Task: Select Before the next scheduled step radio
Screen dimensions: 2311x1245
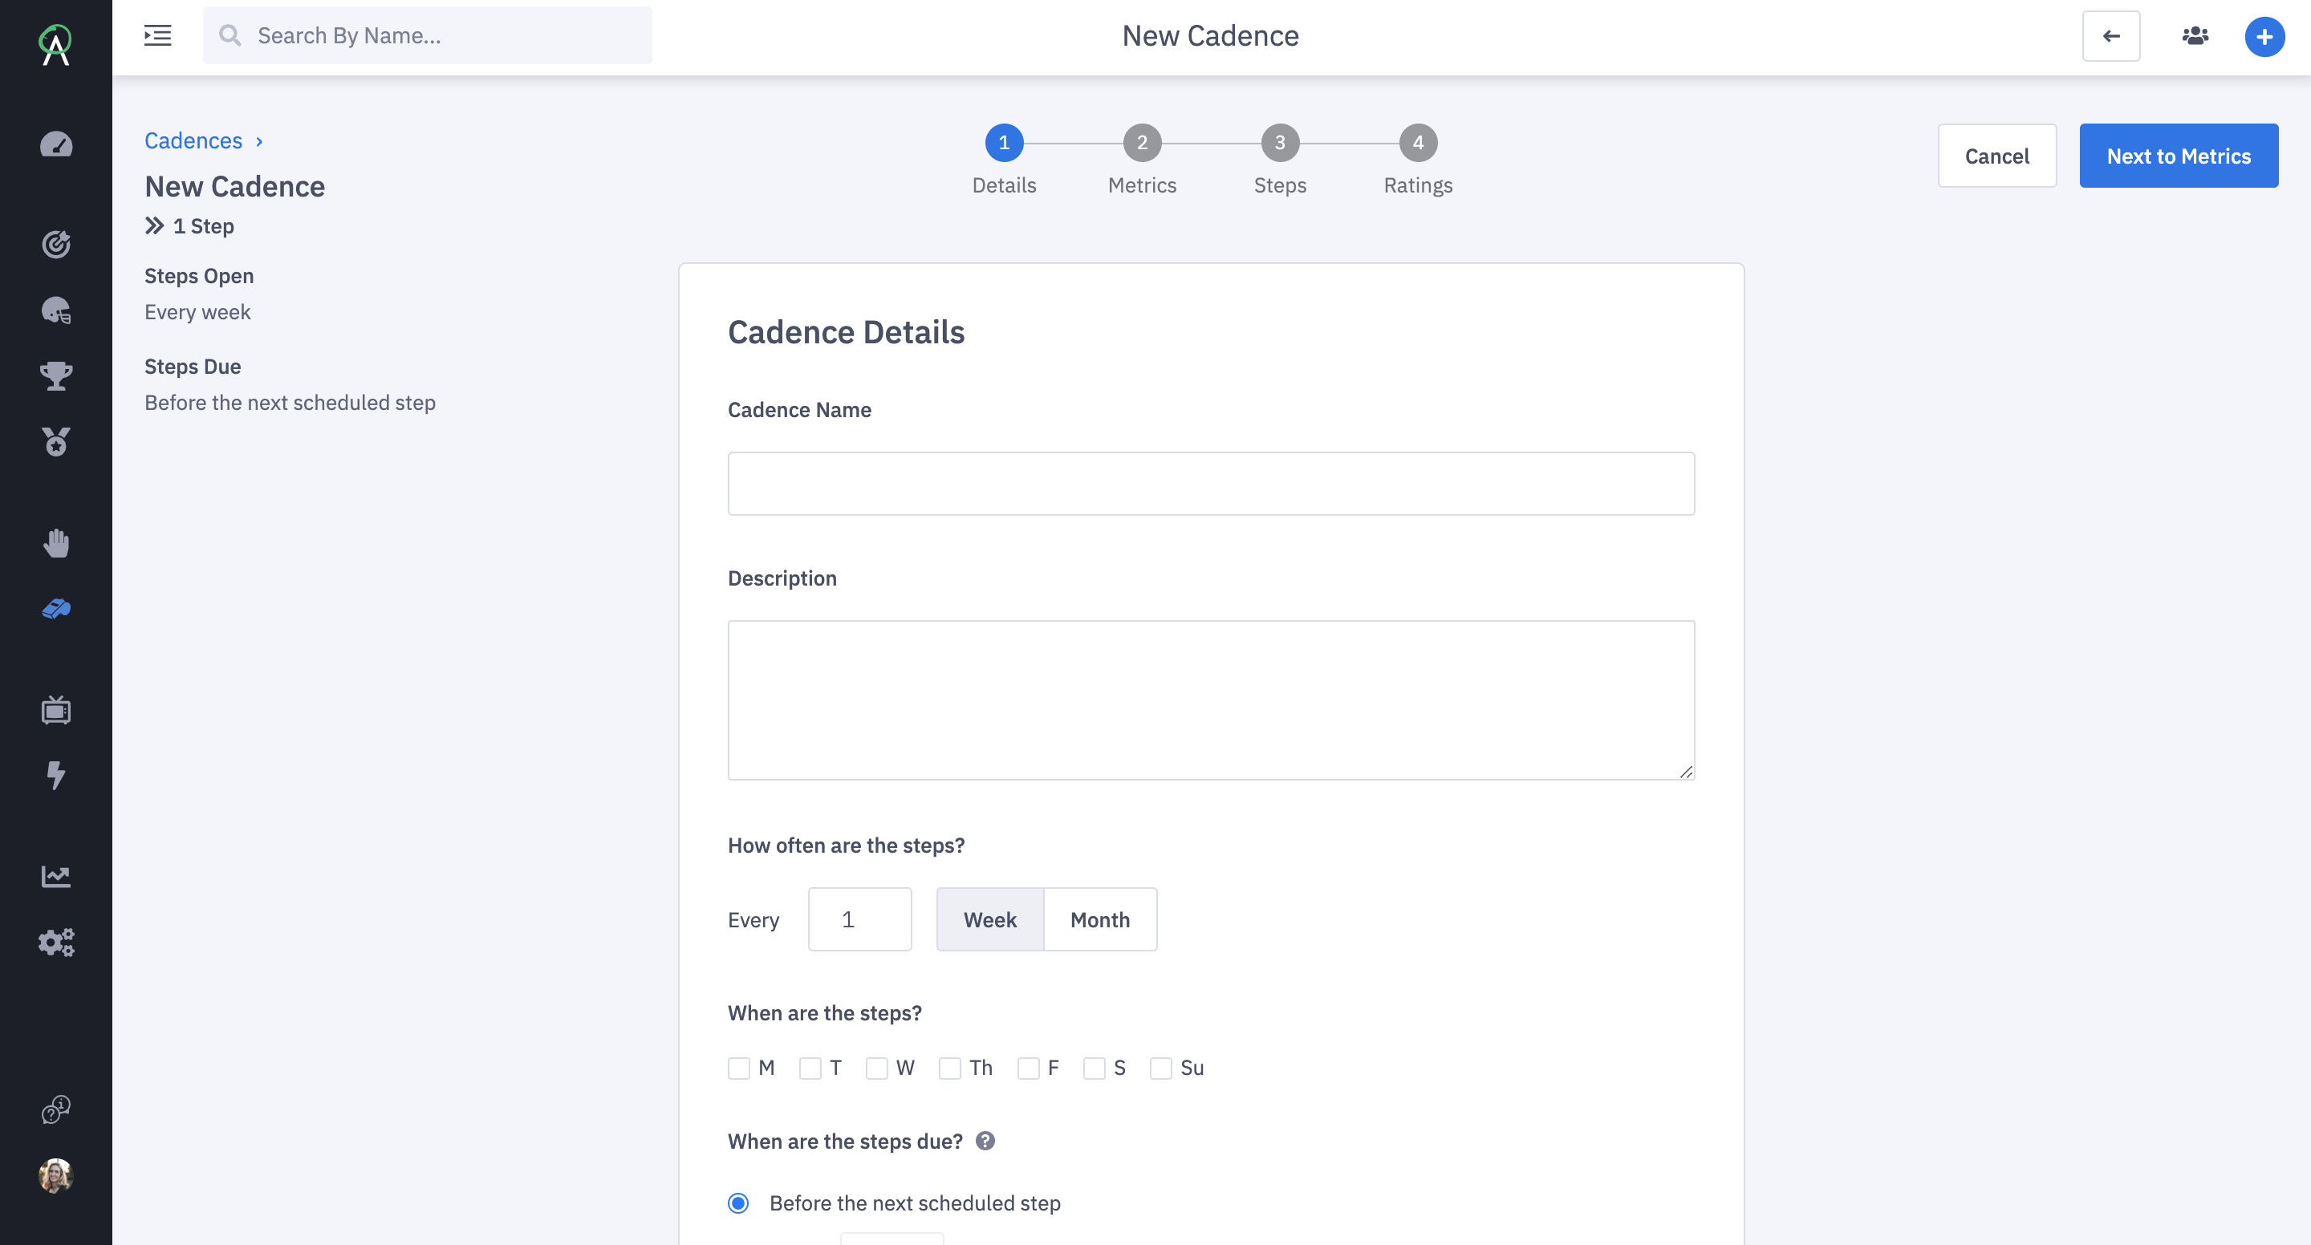Action: [x=738, y=1202]
